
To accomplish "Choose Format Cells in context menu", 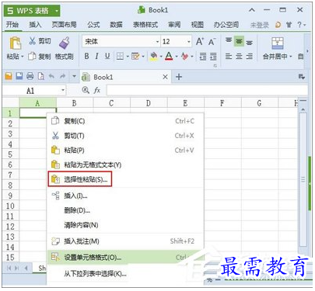I will (x=125, y=258).
